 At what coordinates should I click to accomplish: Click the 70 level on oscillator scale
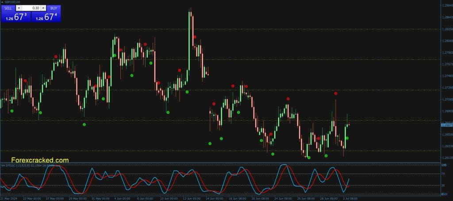pyautogui.click(x=443, y=174)
